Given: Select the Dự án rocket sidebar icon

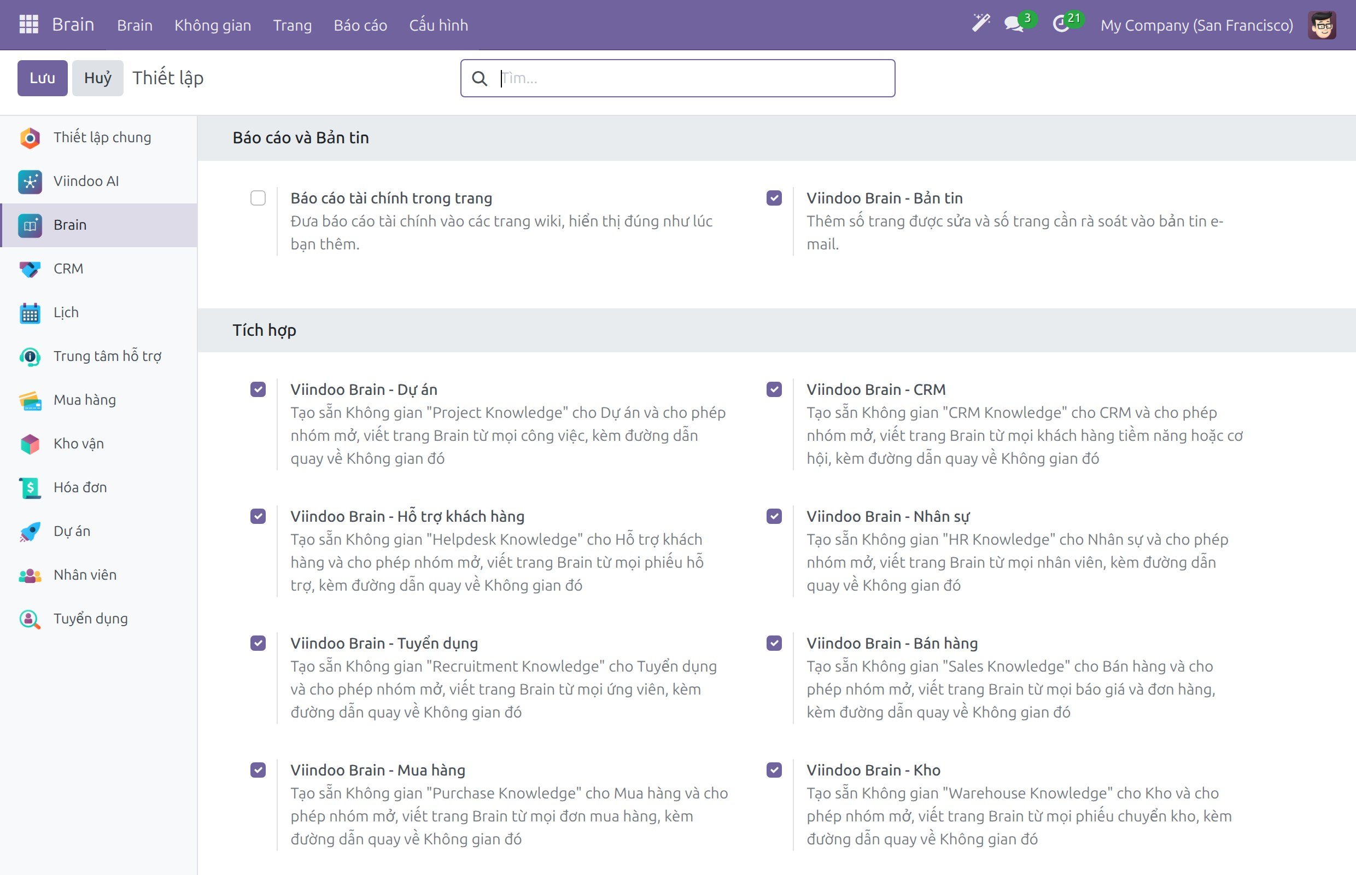Looking at the screenshot, I should 30,531.
